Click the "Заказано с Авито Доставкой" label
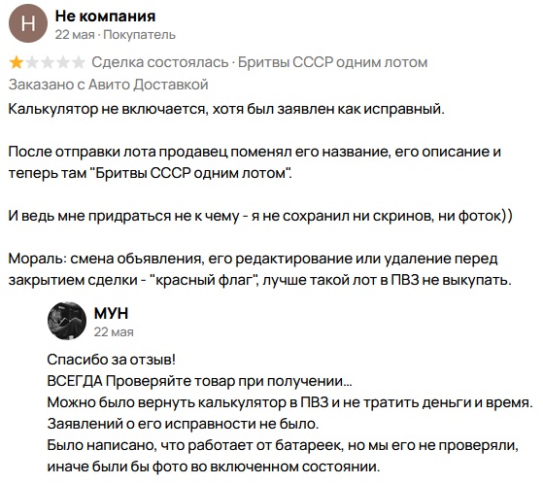The width and height of the screenshot is (543, 484). (x=109, y=85)
